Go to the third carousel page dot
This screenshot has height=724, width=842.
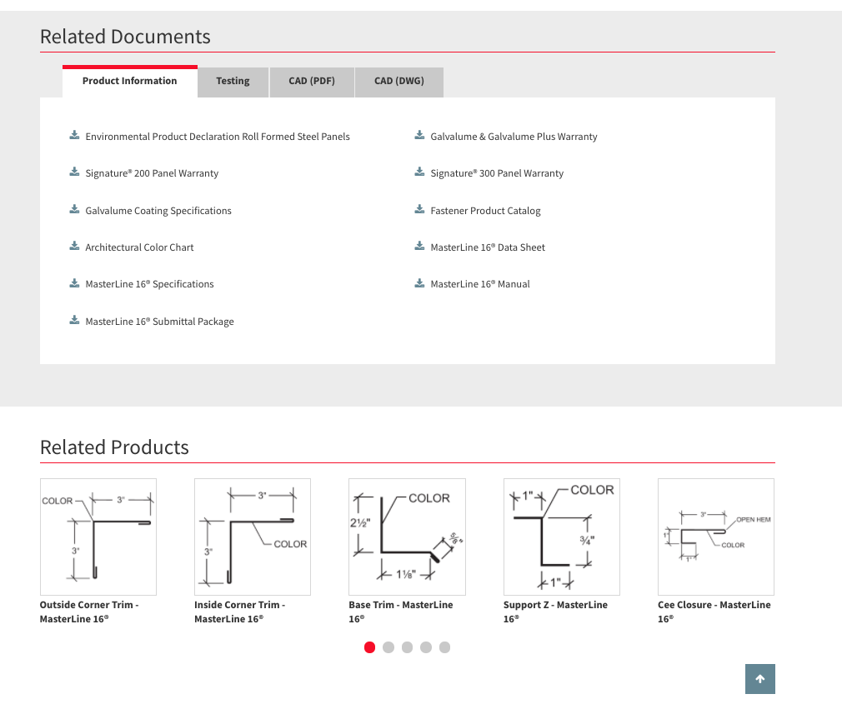(407, 647)
